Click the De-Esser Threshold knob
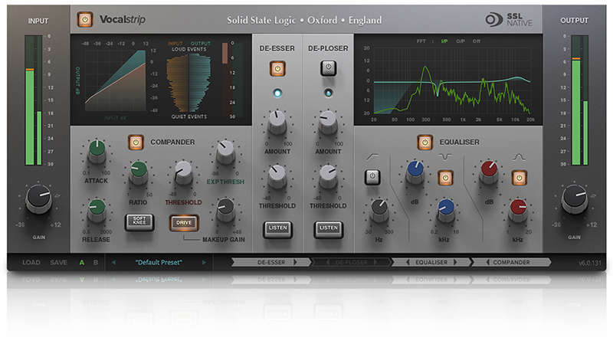This screenshot has height=354, width=613. (277, 177)
